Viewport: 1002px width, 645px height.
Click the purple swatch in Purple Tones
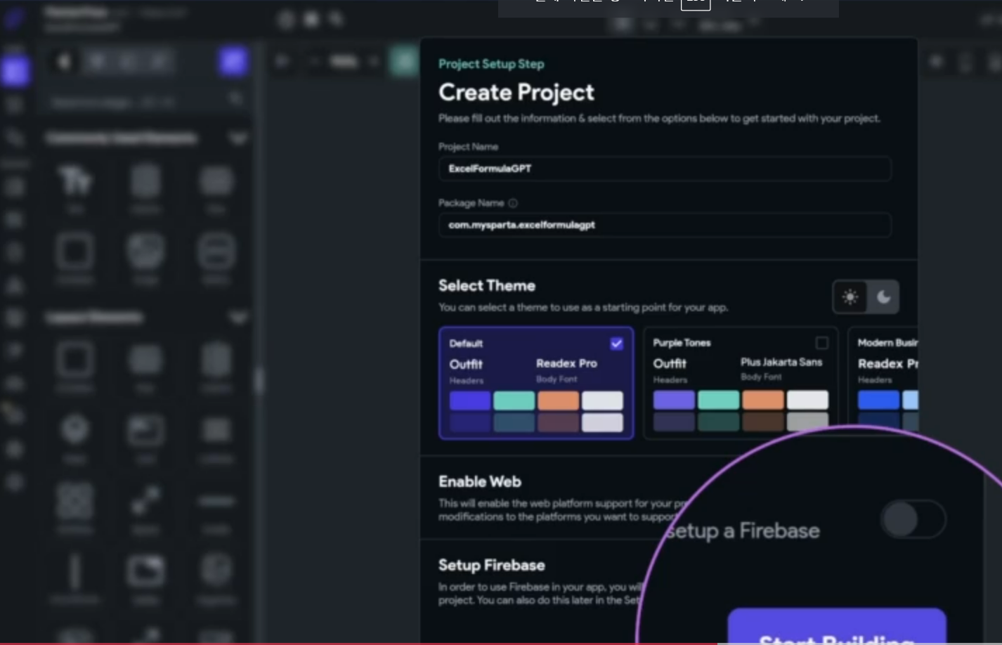[x=674, y=400]
